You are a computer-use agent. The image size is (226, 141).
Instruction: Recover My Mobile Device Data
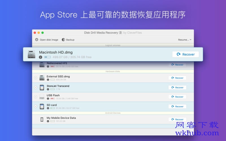(177, 119)
